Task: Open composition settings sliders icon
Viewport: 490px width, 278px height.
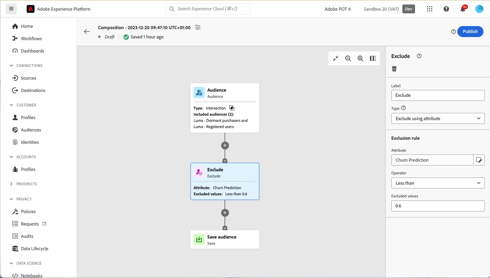Action: [x=198, y=27]
